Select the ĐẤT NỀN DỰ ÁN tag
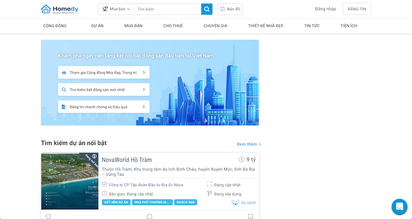Viewport: 412px width, 219px height. pyautogui.click(x=116, y=202)
